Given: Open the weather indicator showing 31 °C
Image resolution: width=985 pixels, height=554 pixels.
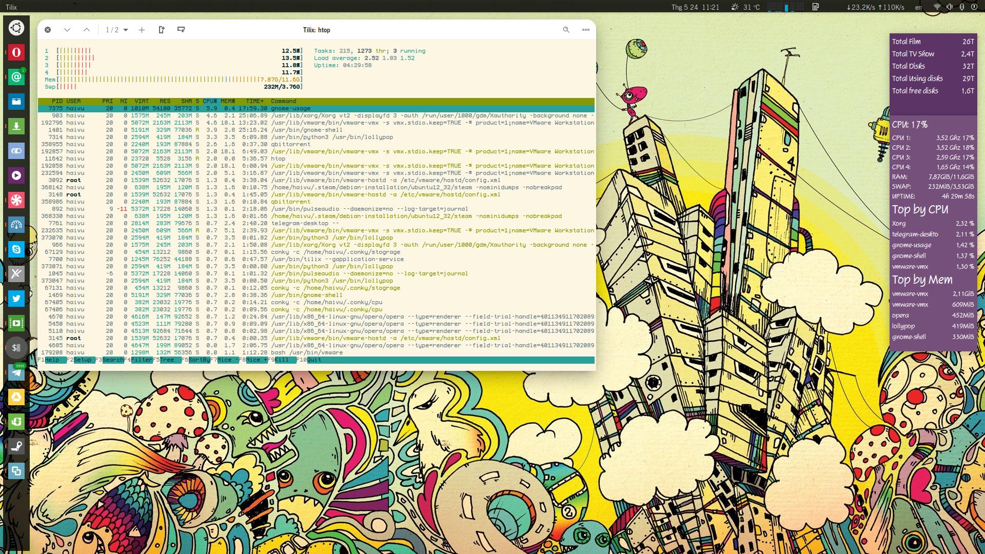Looking at the screenshot, I should [745, 7].
